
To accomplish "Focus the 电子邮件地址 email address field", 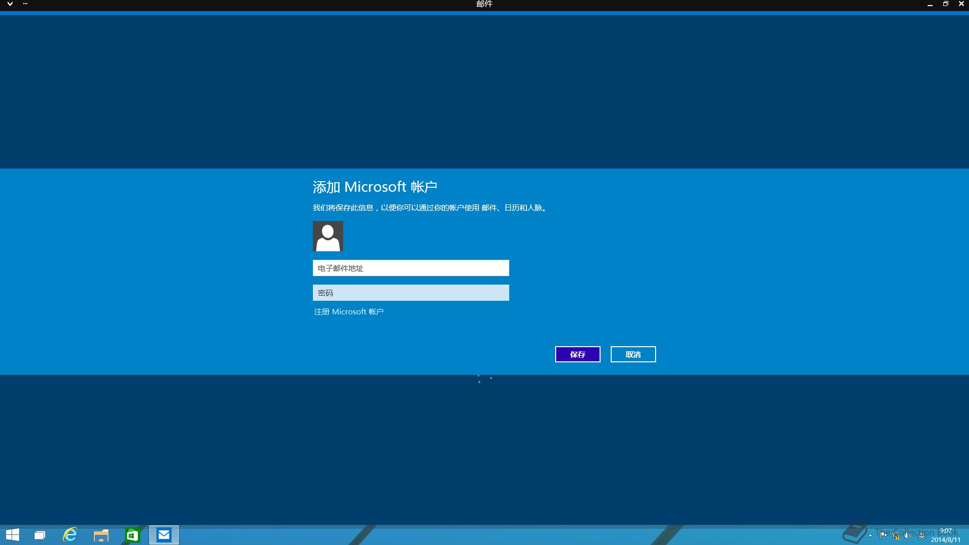I will point(411,268).
